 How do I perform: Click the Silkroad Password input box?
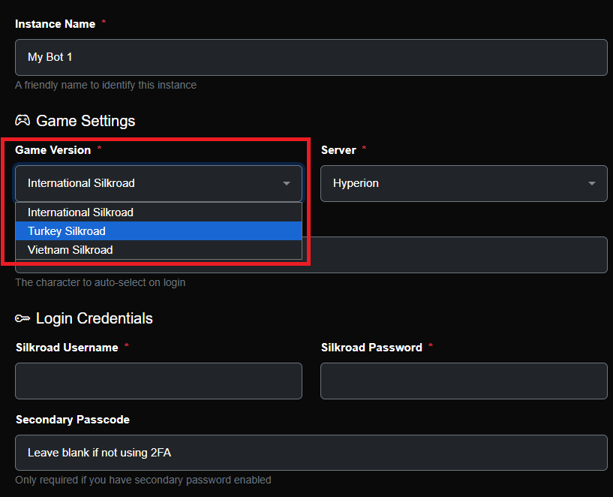click(x=463, y=381)
